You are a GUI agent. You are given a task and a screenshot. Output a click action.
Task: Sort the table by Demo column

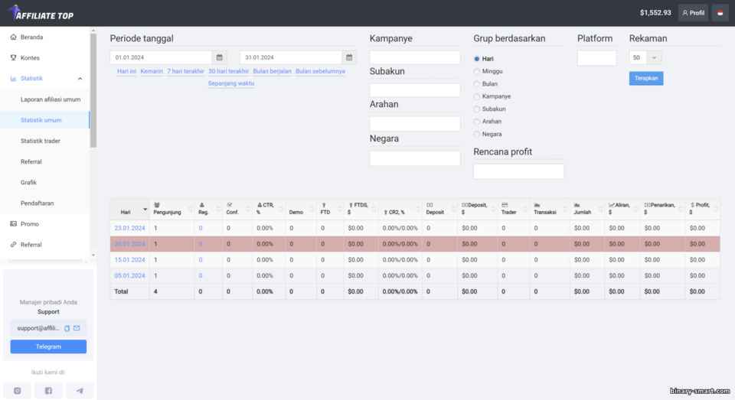(x=300, y=209)
